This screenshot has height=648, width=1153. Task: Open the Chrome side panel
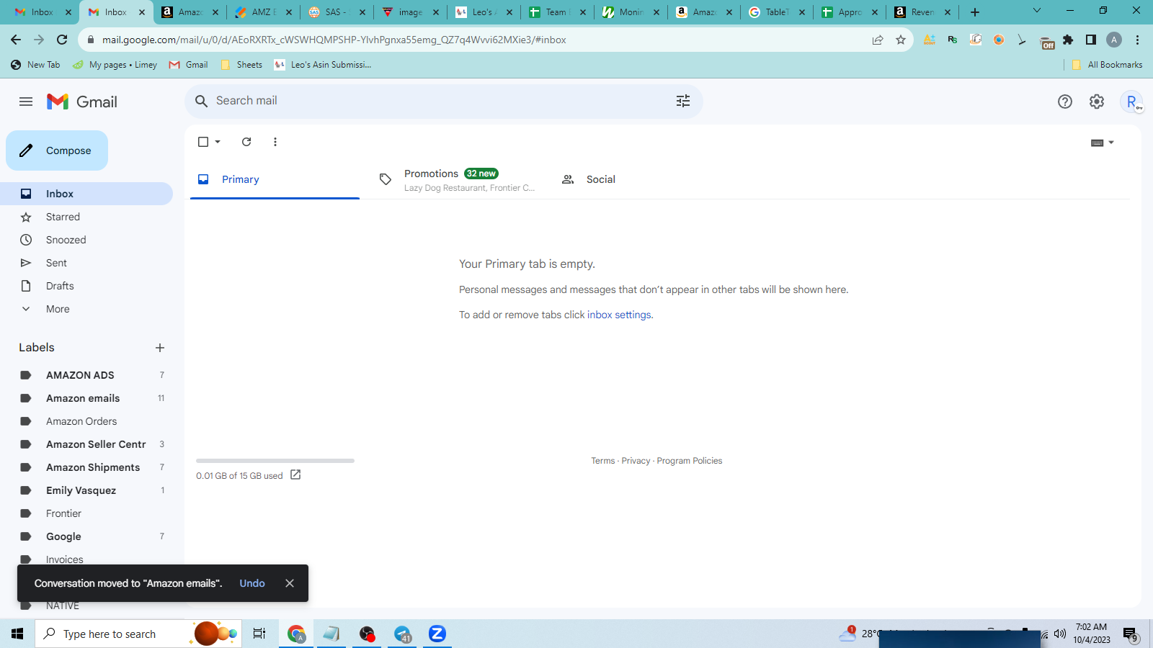tap(1091, 40)
